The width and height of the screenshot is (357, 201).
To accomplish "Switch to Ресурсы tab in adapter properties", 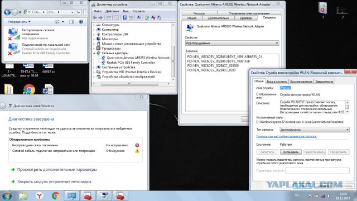I will (199, 13).
